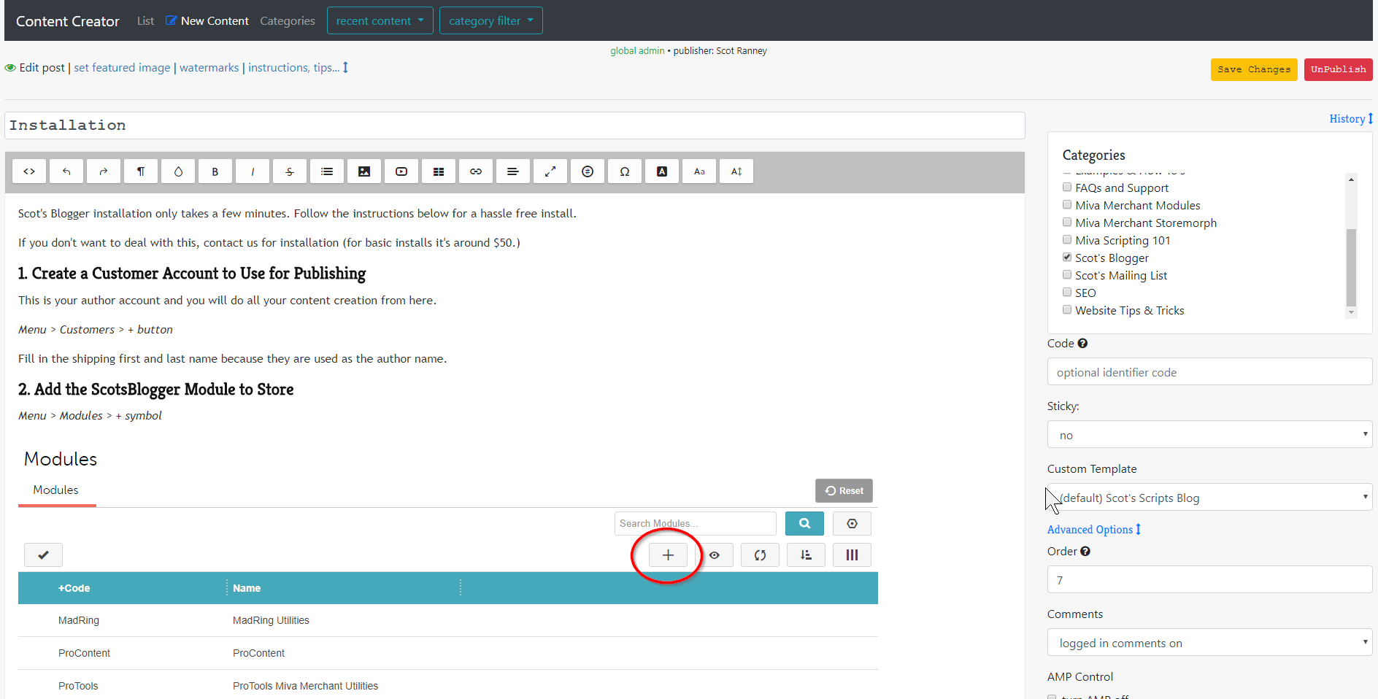Add a hyperlink with the link icon
The image size is (1378, 699).
coord(476,171)
